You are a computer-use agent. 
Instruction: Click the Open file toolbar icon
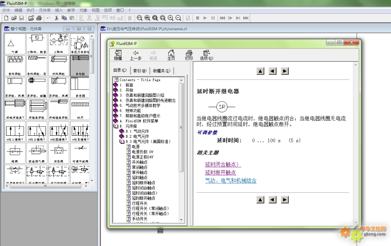click(14, 18)
